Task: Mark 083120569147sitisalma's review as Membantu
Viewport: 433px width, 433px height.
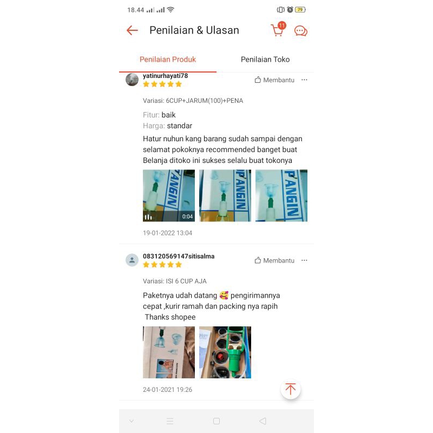Action: click(x=274, y=260)
